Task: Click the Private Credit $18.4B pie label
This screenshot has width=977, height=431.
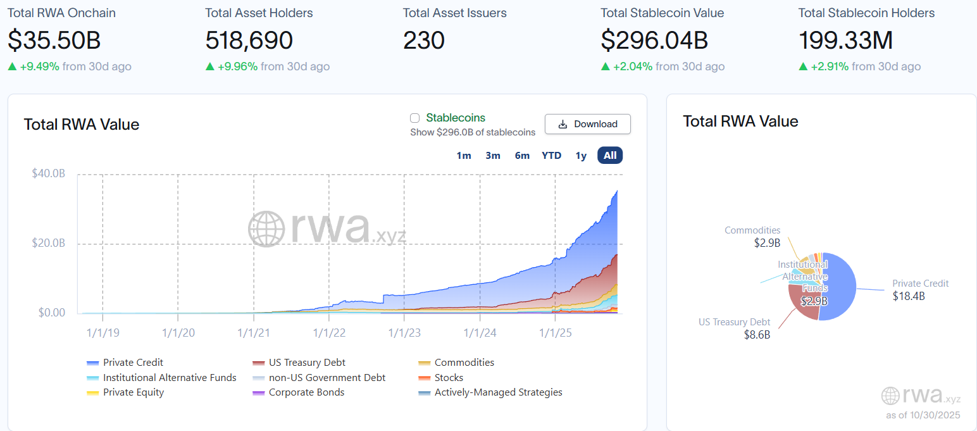Action: (920, 289)
